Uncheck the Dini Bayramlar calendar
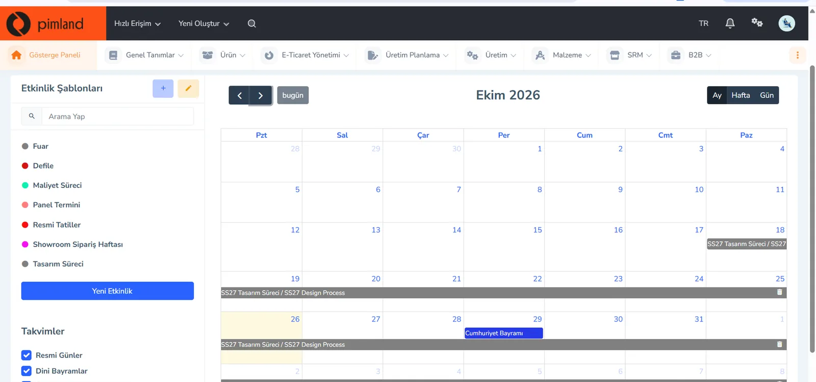The image size is (816, 382). (x=27, y=371)
